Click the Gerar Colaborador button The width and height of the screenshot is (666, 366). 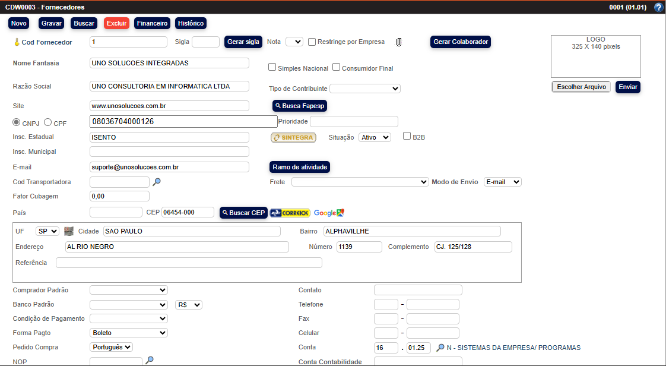pos(460,42)
